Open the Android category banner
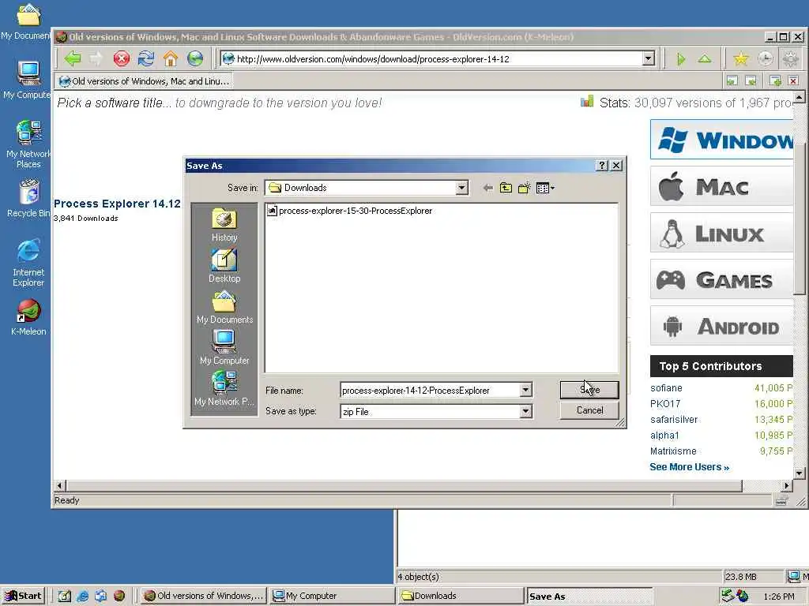The width and height of the screenshot is (809, 606). [721, 326]
